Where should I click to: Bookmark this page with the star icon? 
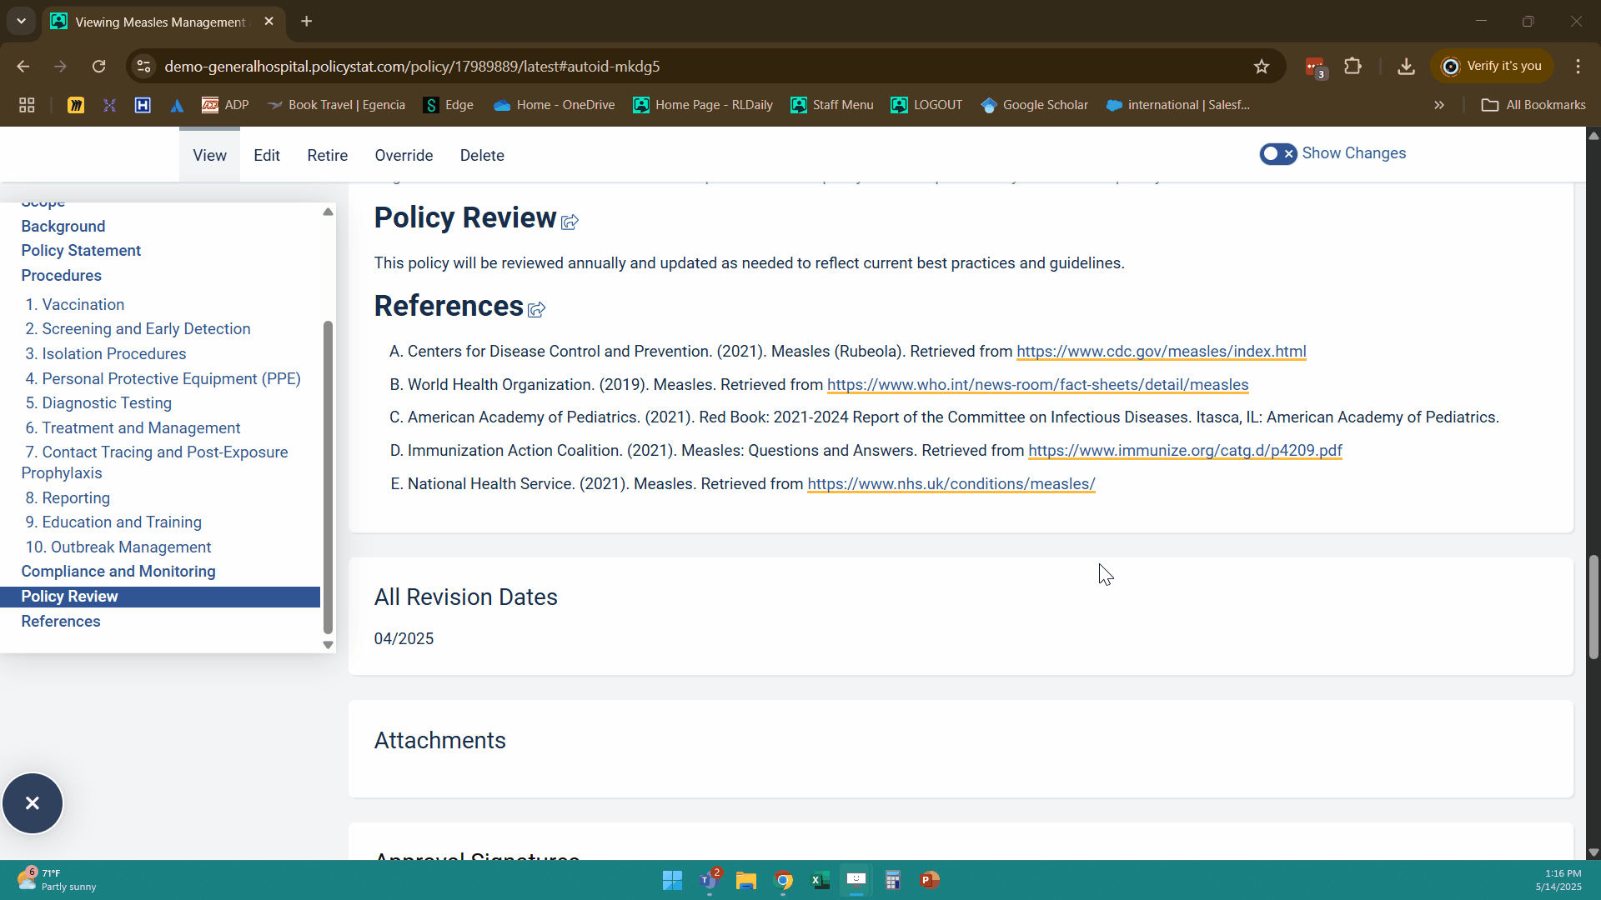[x=1261, y=67]
